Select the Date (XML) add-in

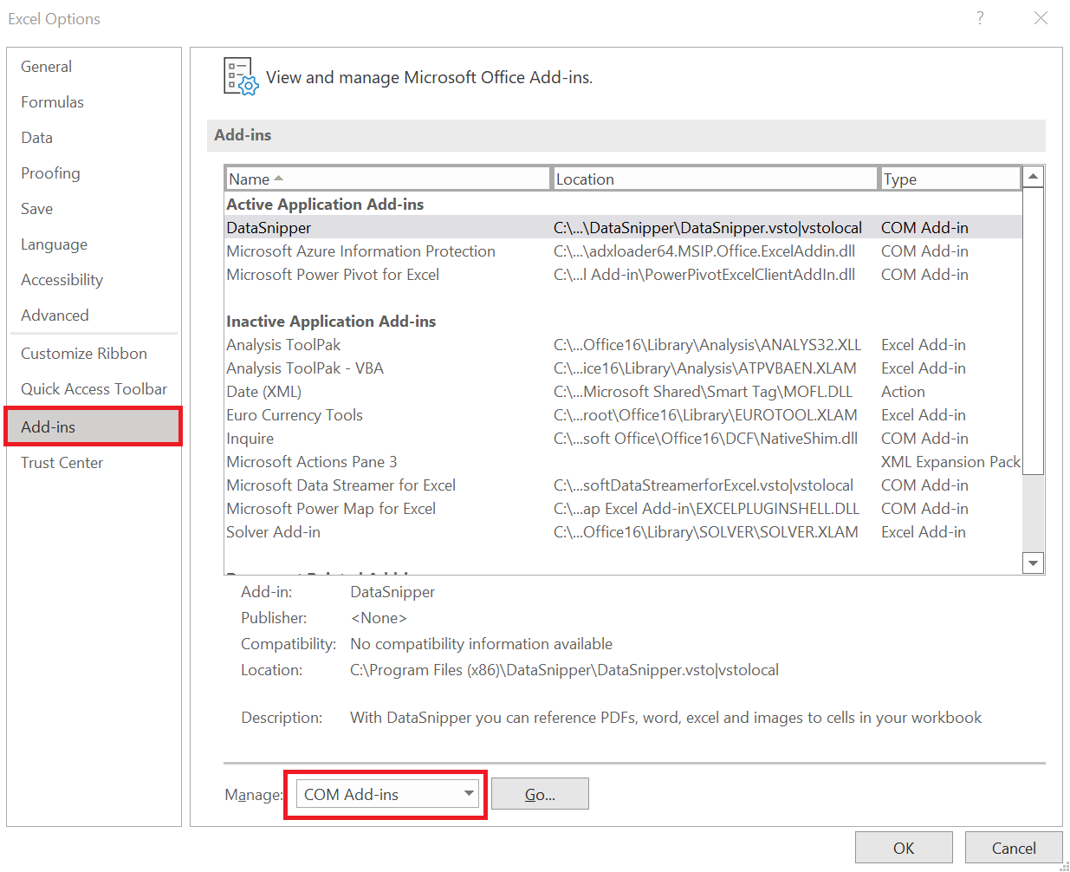(623, 391)
